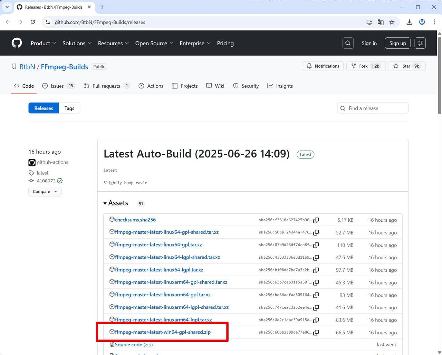Open github-actions author link
Screen dimensions: 442x355
pos(52,162)
